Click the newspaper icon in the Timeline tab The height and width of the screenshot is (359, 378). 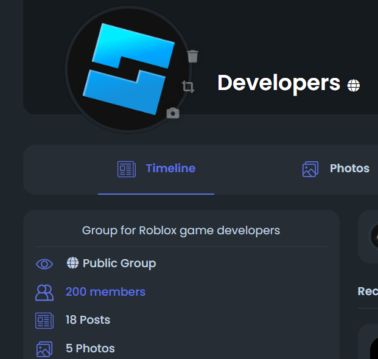point(126,169)
